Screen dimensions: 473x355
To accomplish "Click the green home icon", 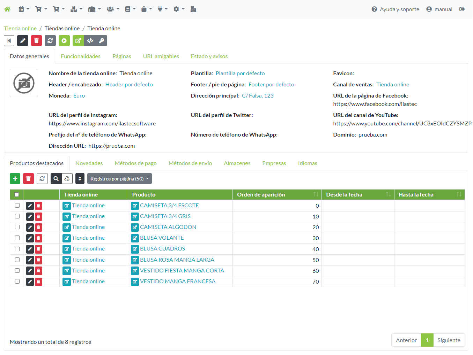I will [x=7, y=9].
